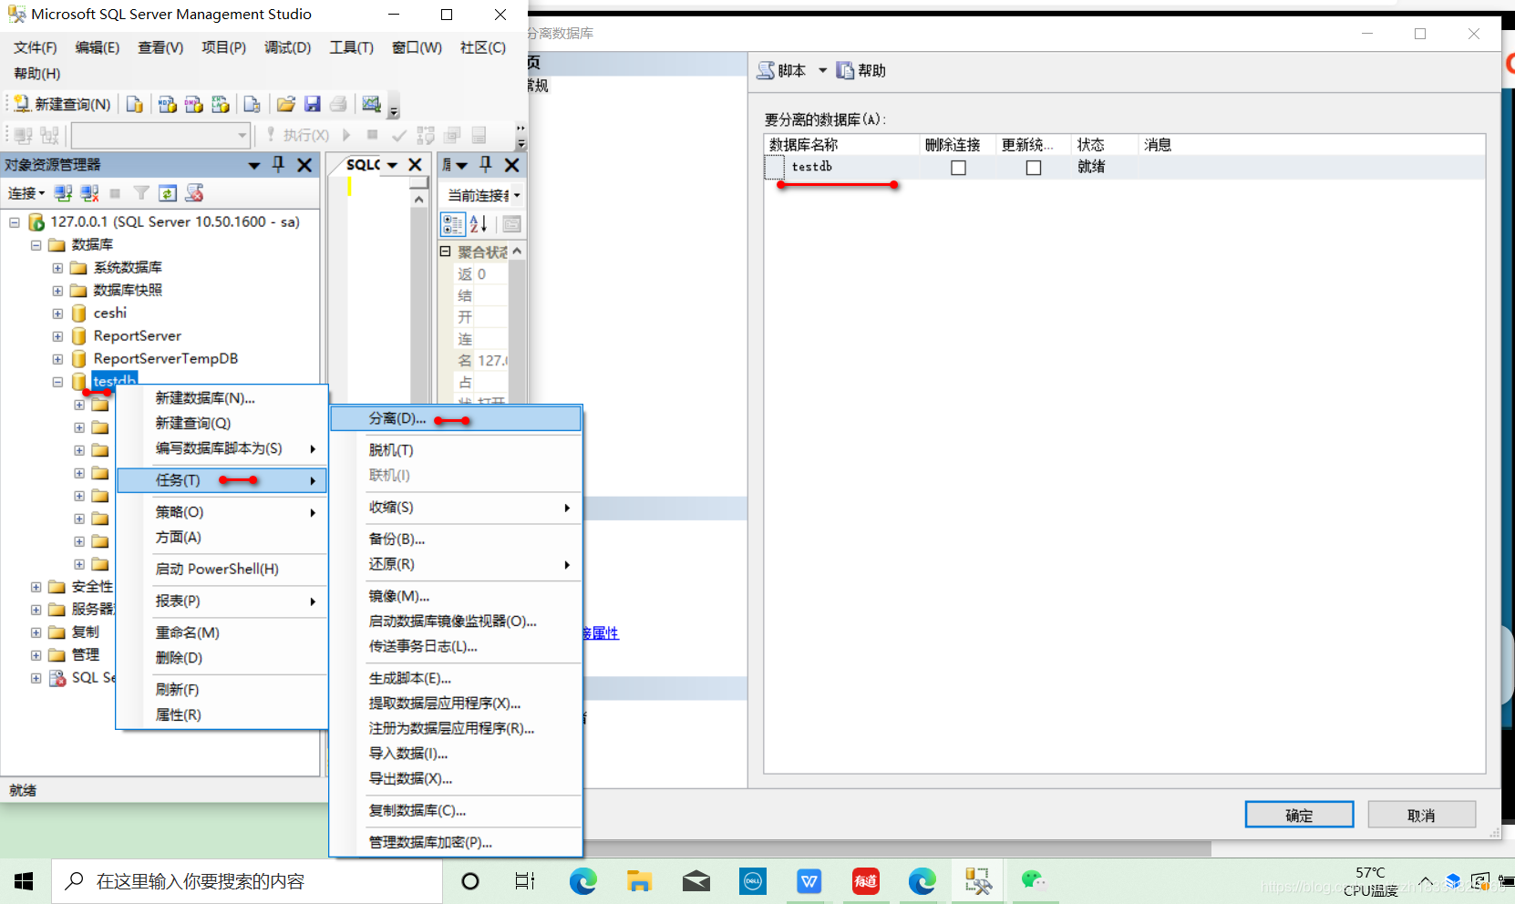Click the refresh icon in Object Explorer toolbar
The image size is (1515, 904).
(x=168, y=193)
